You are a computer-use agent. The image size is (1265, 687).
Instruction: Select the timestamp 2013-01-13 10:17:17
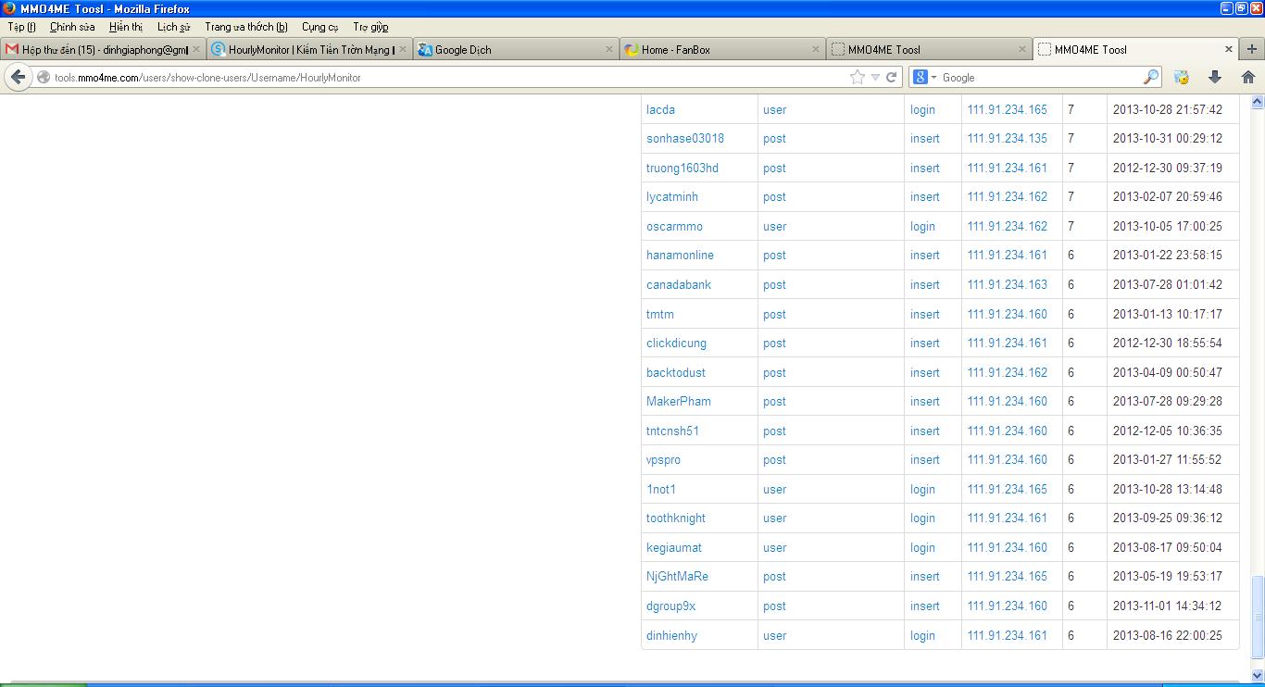[x=1167, y=314]
